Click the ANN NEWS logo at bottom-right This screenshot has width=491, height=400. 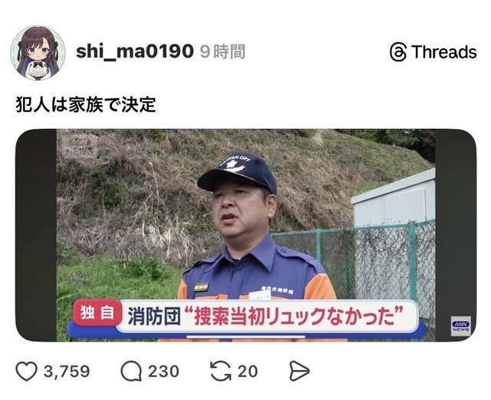[x=460, y=326]
